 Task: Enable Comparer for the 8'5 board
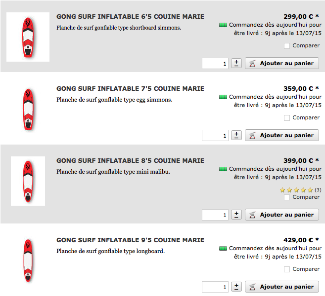point(287,197)
